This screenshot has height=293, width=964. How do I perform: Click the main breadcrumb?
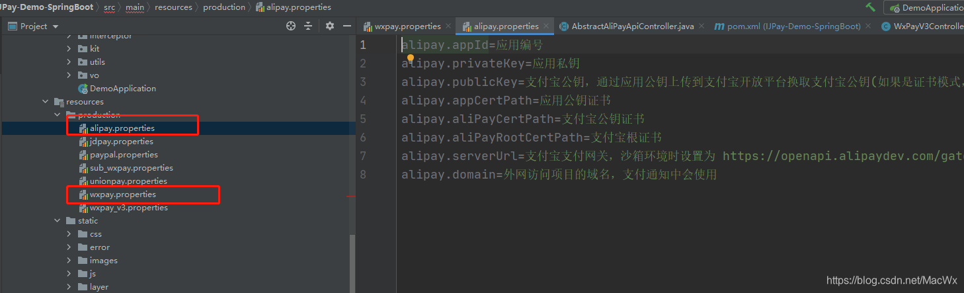(135, 7)
